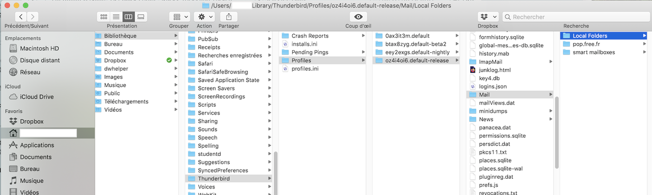Image resolution: width=652 pixels, height=195 pixels.
Task: Go forward with the Suivant arrow
Action: point(33,17)
